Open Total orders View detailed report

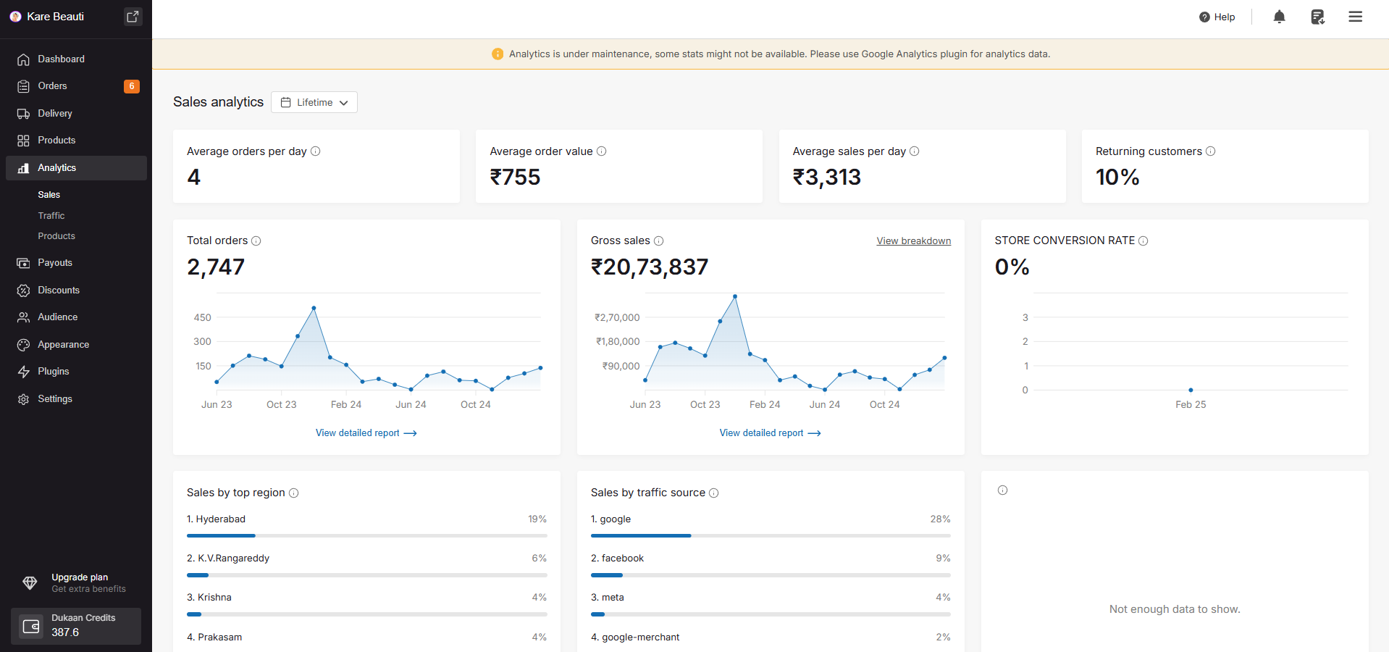[x=366, y=433]
